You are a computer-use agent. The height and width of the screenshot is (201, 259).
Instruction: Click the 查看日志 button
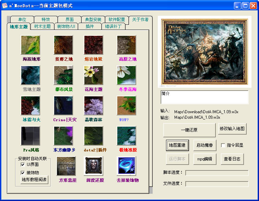[x=232, y=159]
